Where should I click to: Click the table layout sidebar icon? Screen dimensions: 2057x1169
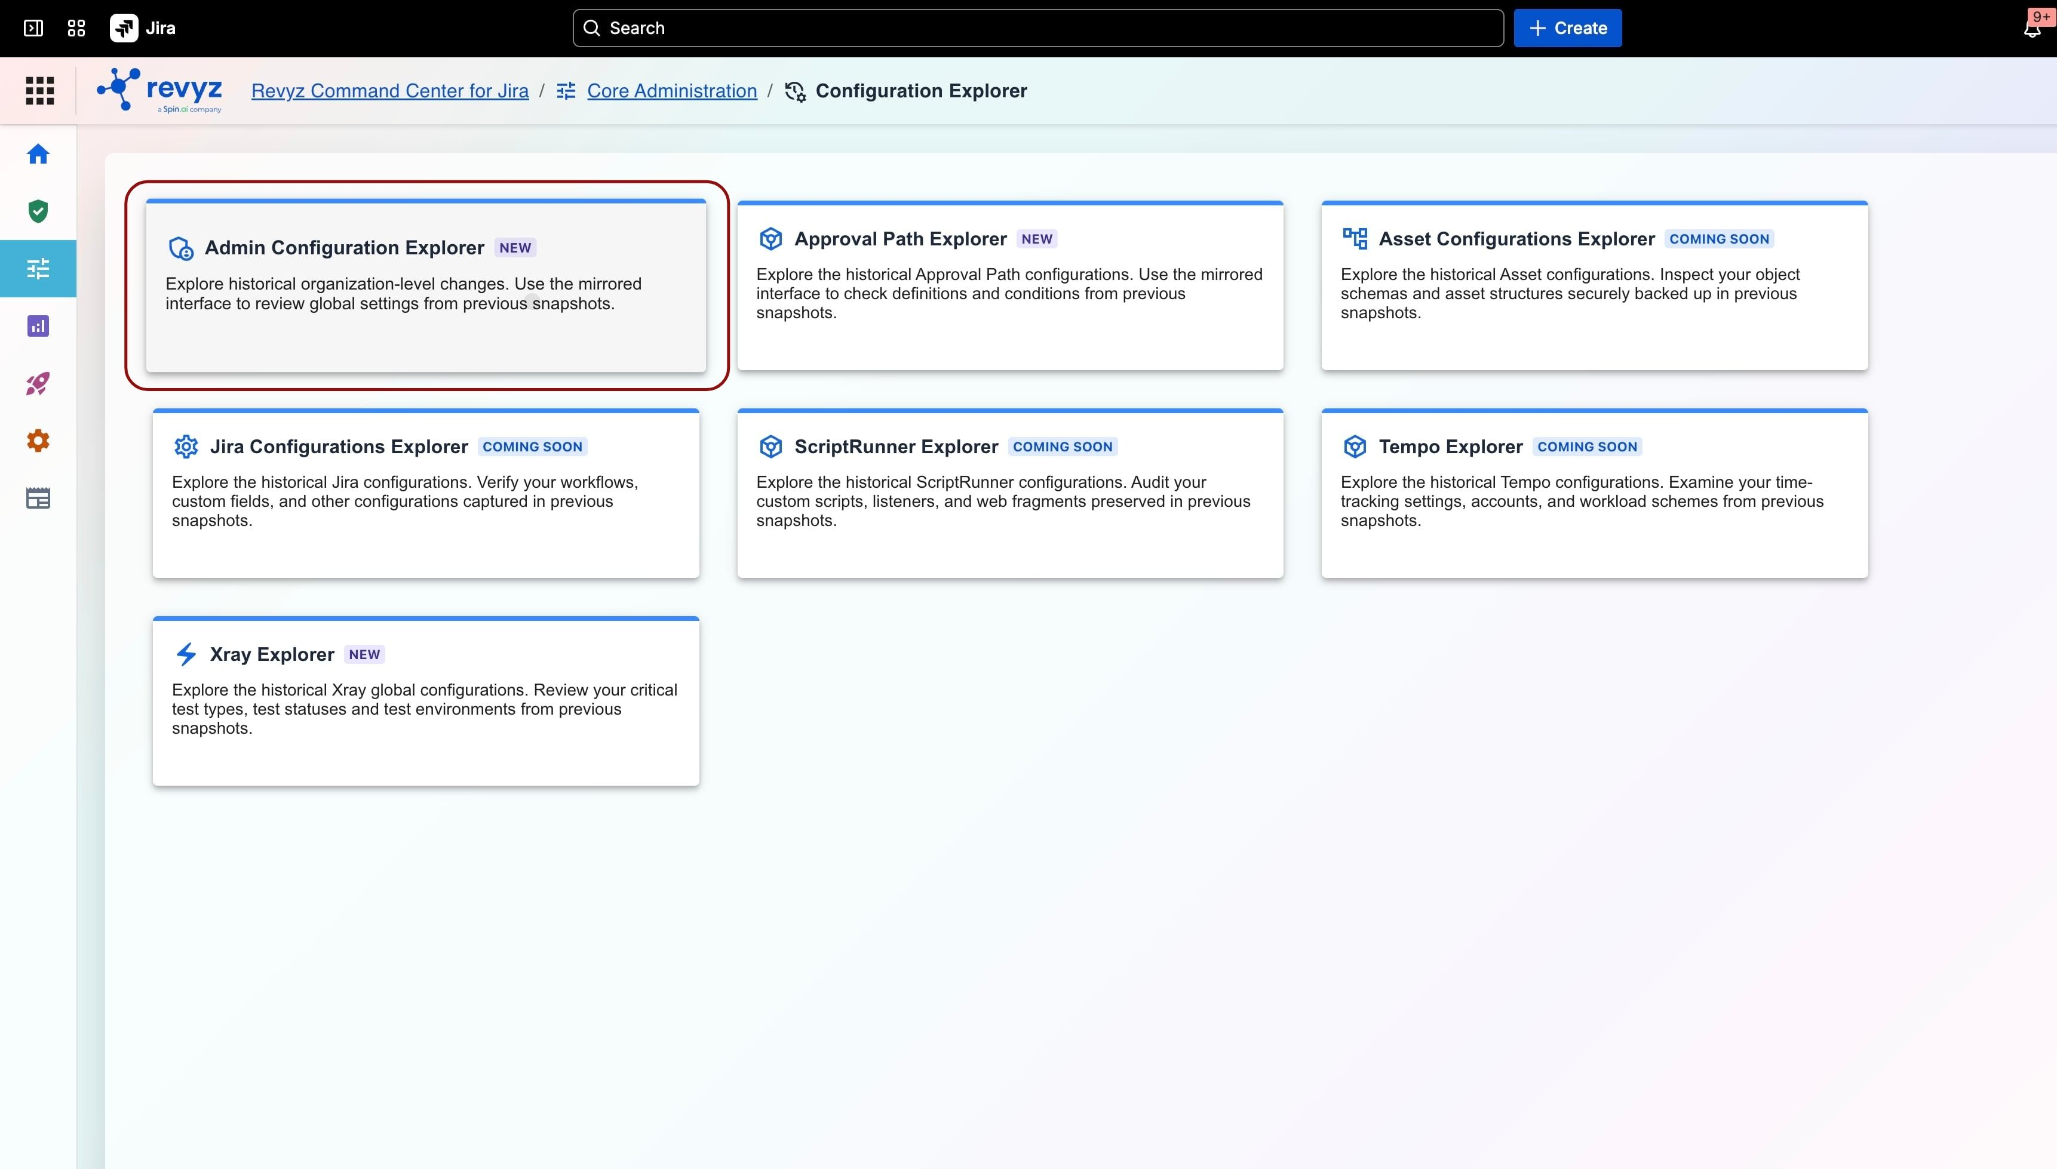click(x=38, y=499)
